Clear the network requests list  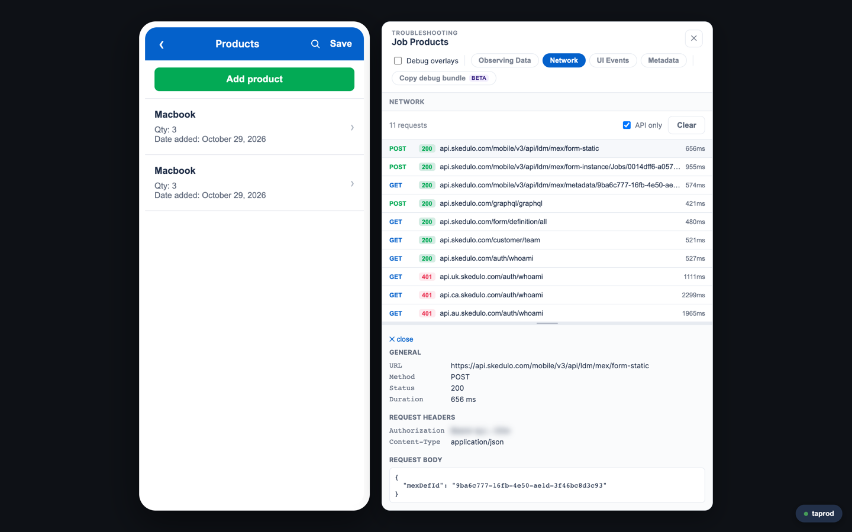(x=686, y=125)
